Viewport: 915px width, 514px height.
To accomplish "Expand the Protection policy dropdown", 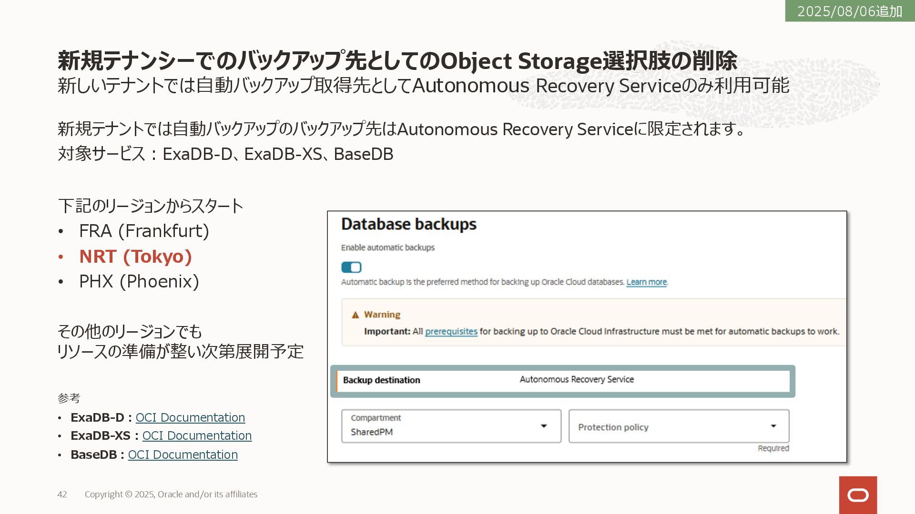I will tap(679, 426).
